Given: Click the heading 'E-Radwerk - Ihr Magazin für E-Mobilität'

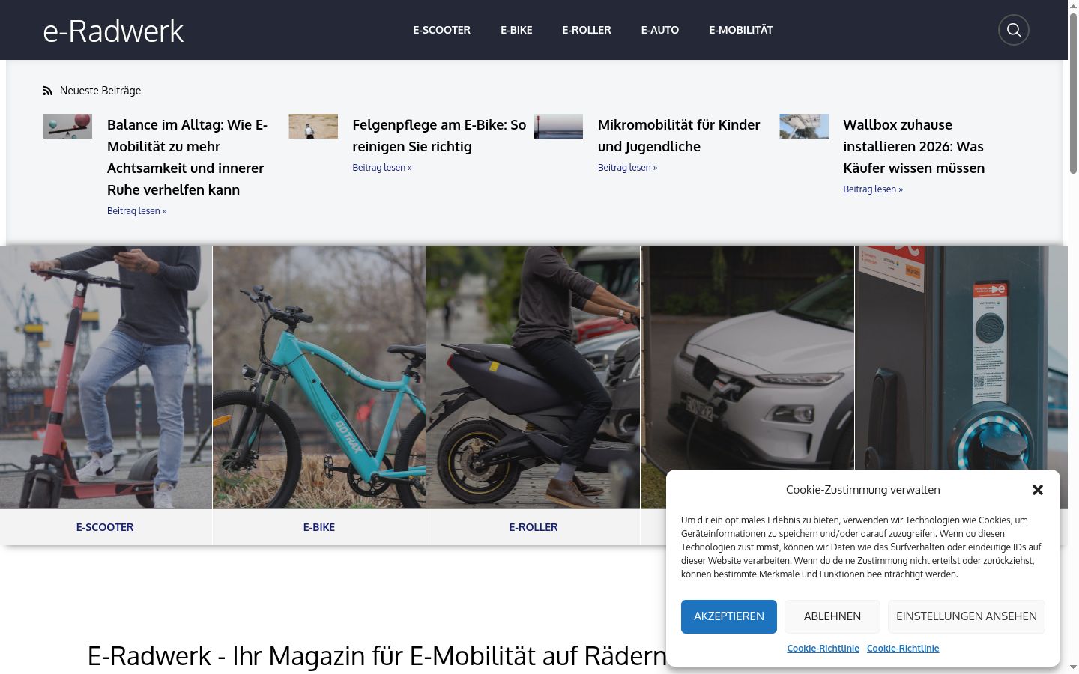Looking at the screenshot, I should click(x=377, y=656).
